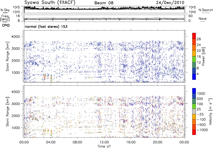Click the "Beam 08" header text
Viewport: 213px width, 148px height.
pos(104,3)
